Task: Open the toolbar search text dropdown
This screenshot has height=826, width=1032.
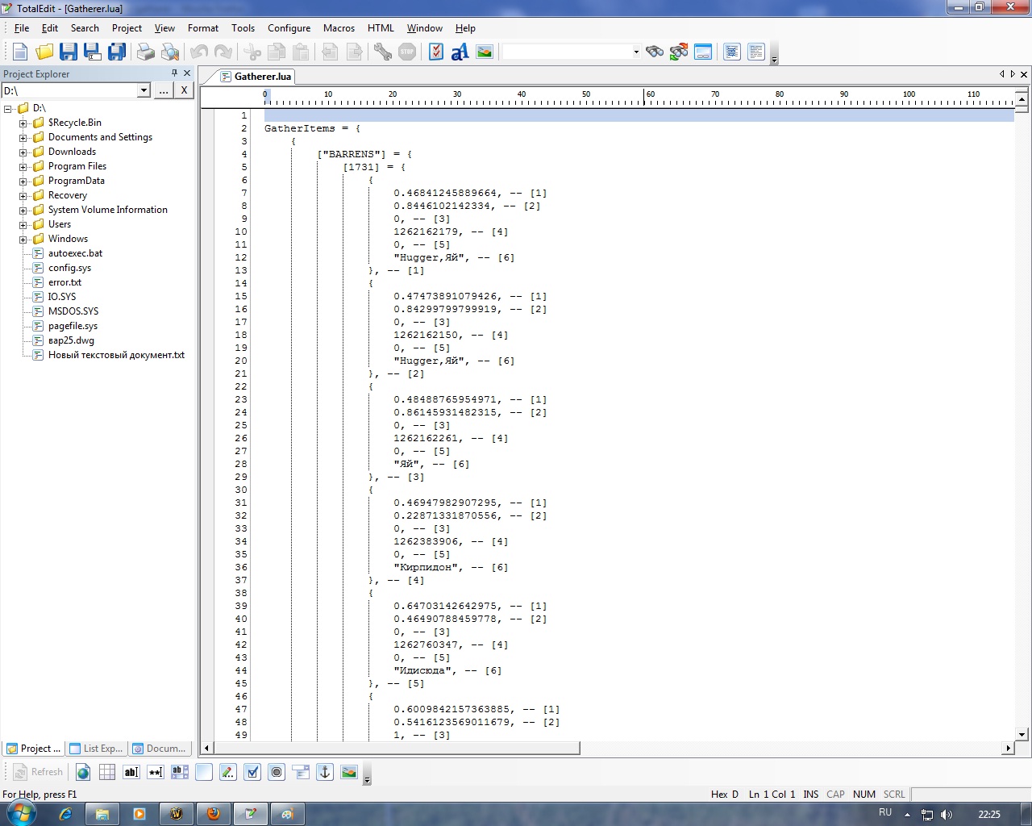Action: (635, 52)
